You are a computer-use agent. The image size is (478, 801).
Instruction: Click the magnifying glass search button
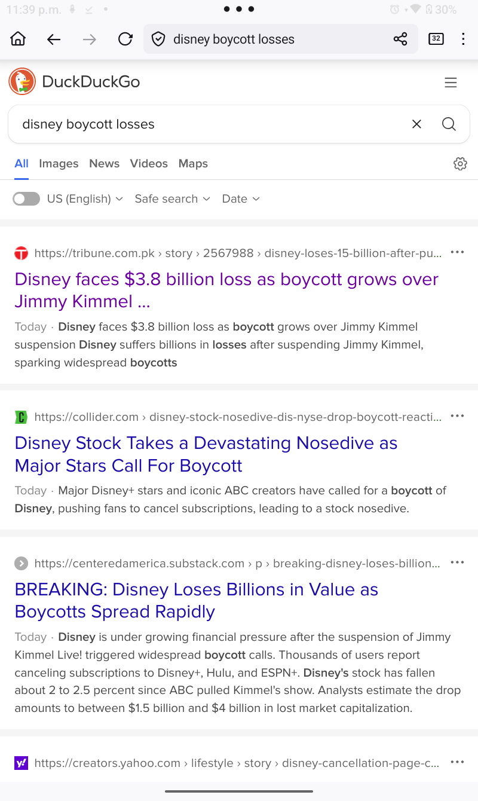[449, 124]
